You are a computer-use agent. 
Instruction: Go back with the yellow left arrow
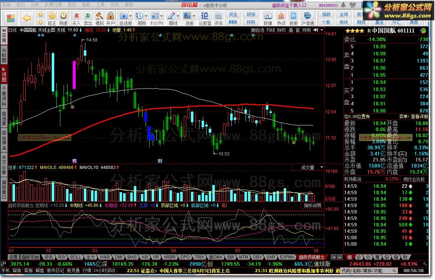point(27,18)
